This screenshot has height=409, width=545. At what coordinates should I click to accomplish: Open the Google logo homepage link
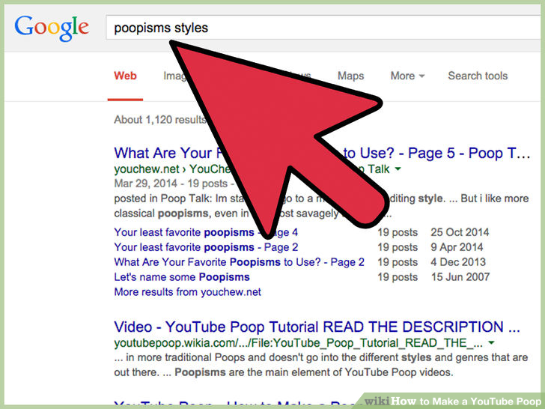[52, 28]
